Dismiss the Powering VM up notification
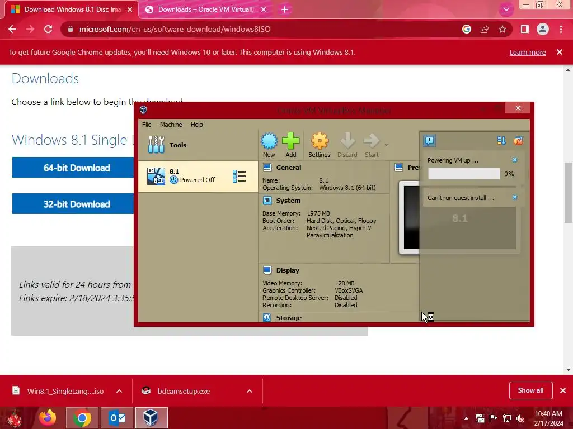Screen dimensions: 573x429 click(x=515, y=160)
